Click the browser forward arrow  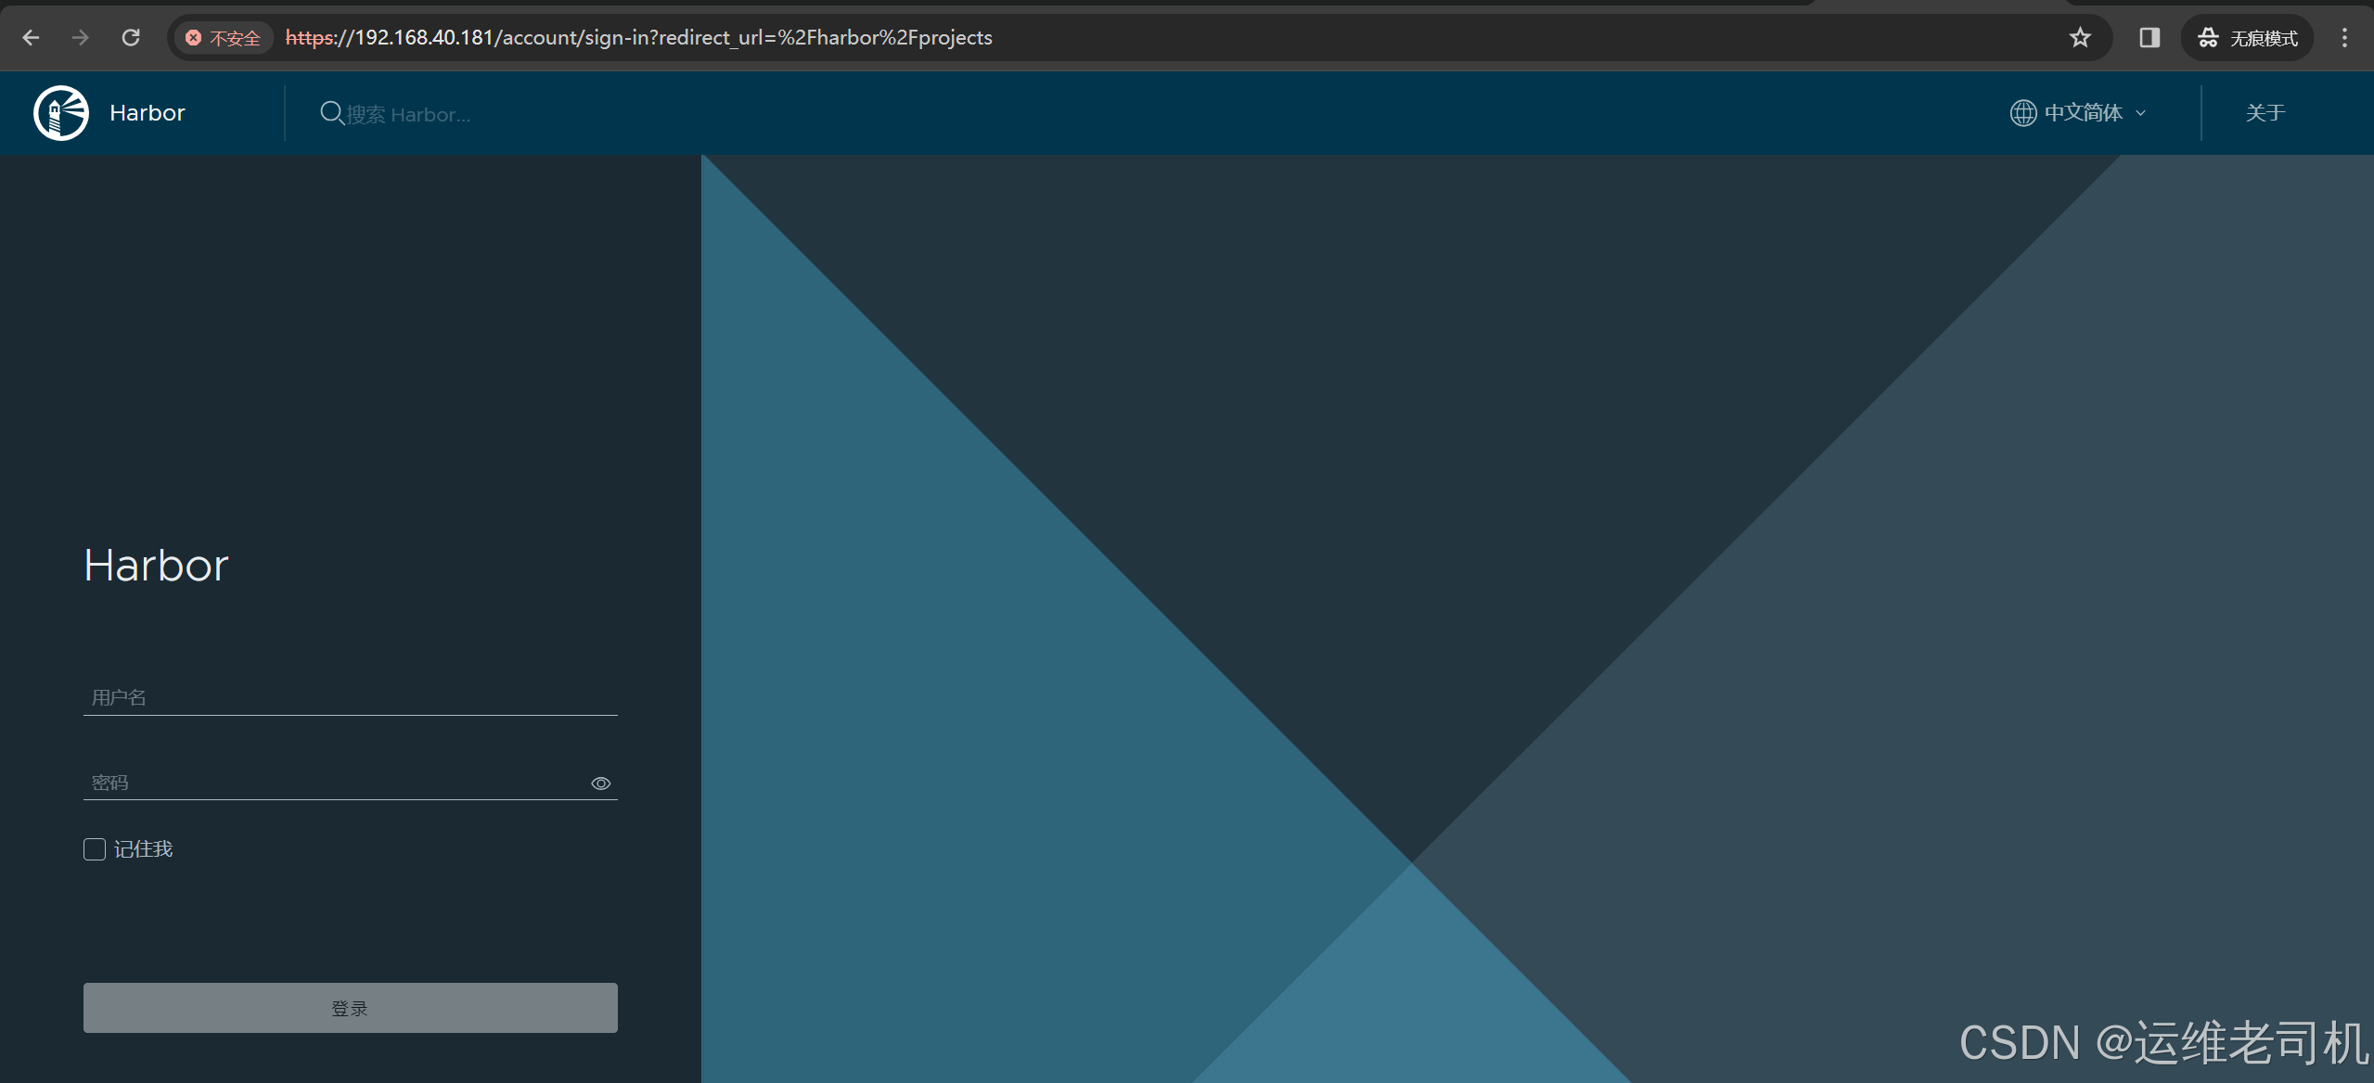point(81,37)
